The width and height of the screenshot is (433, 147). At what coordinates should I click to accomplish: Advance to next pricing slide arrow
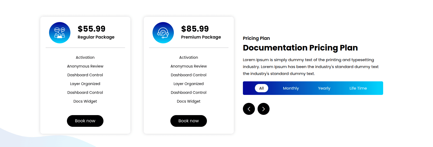coord(263,109)
